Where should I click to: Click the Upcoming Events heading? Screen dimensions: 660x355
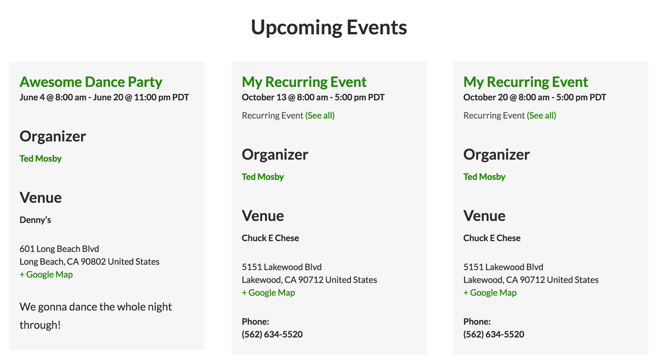(329, 27)
